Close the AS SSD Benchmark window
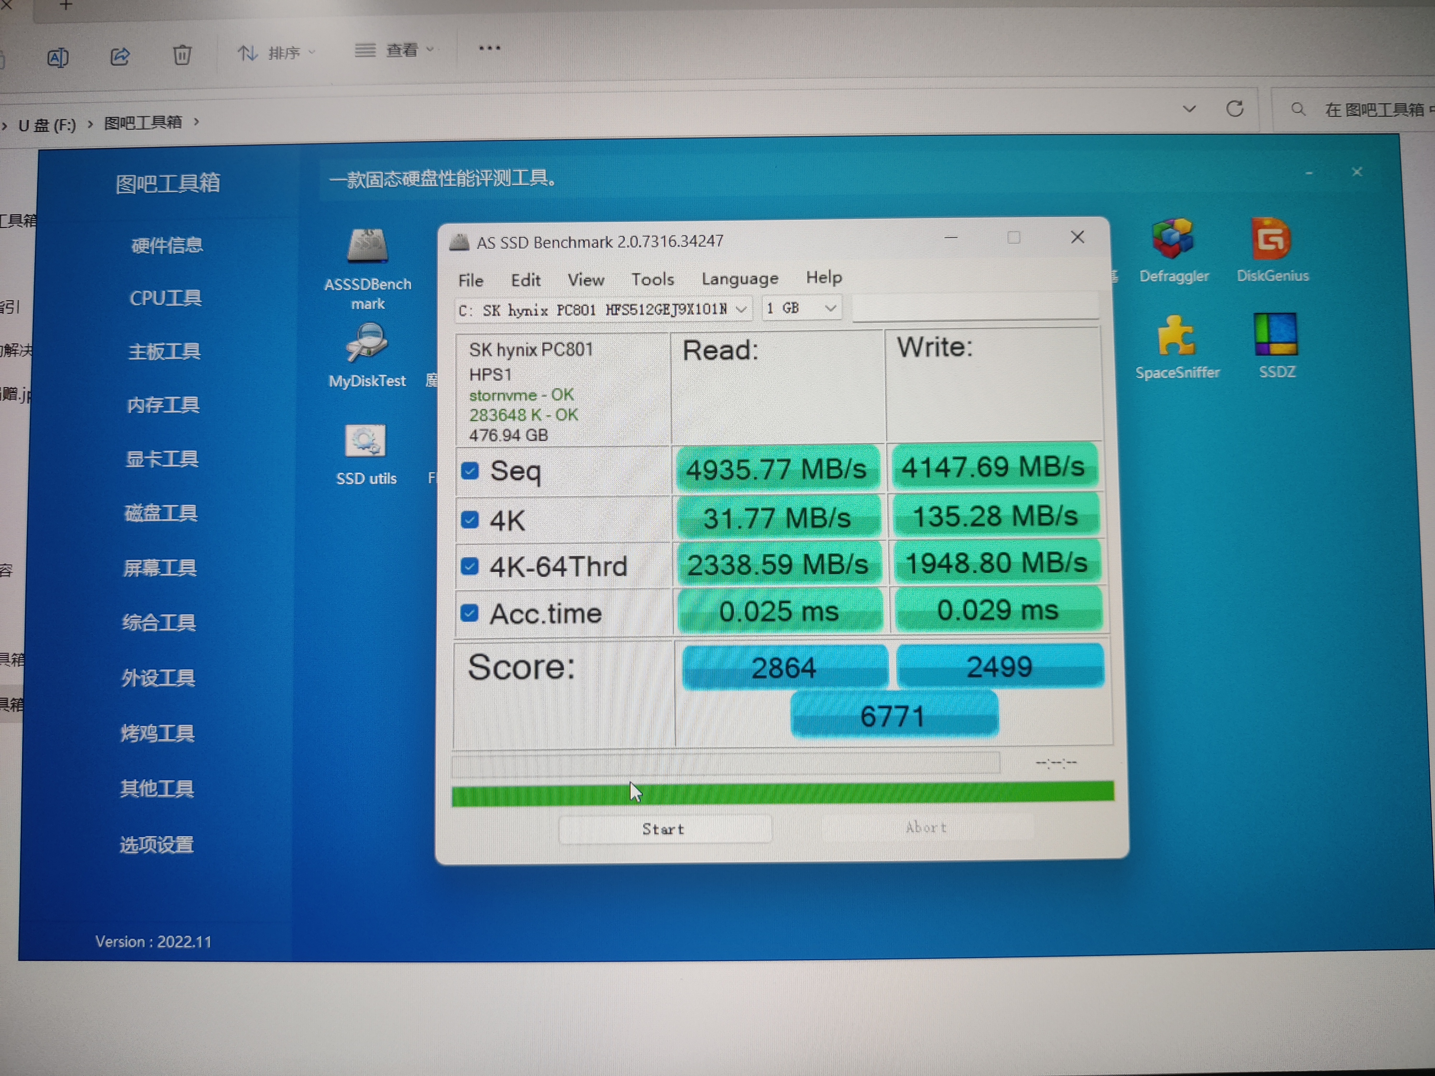The height and width of the screenshot is (1076, 1435). 1078,237
